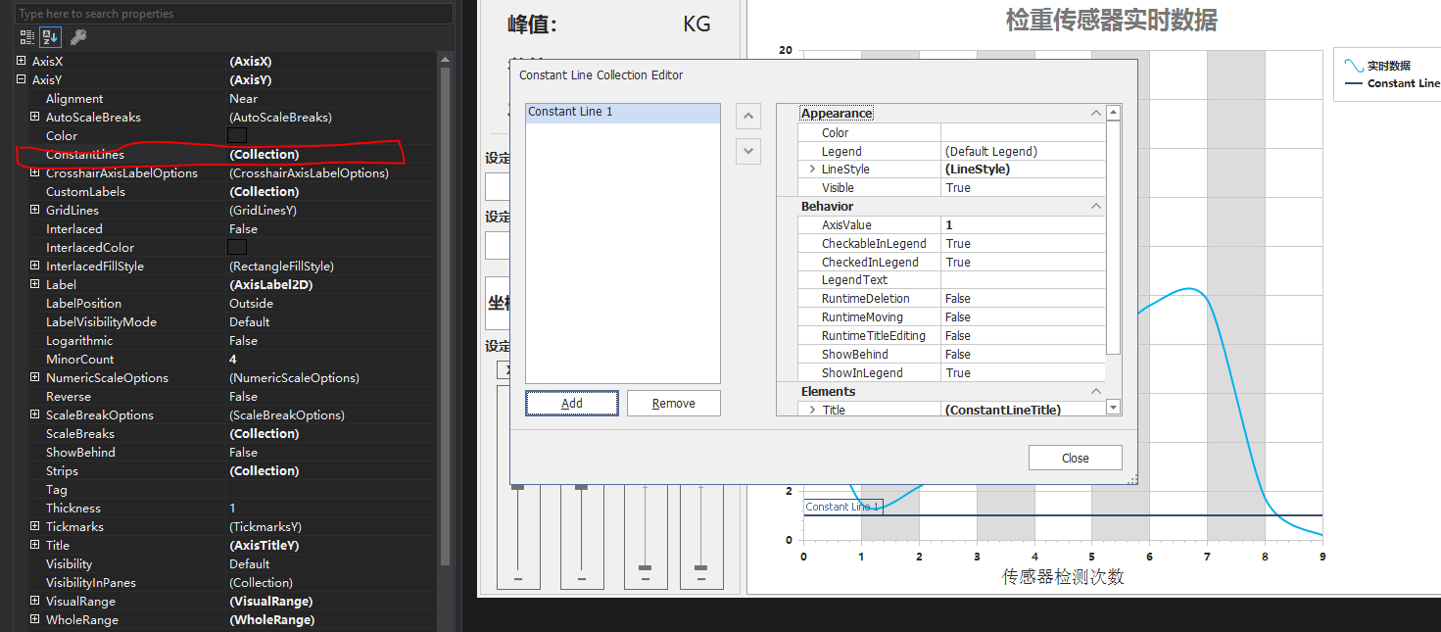1441x632 pixels.
Task: Select Constant Line 1 in list
Action: tap(570, 112)
